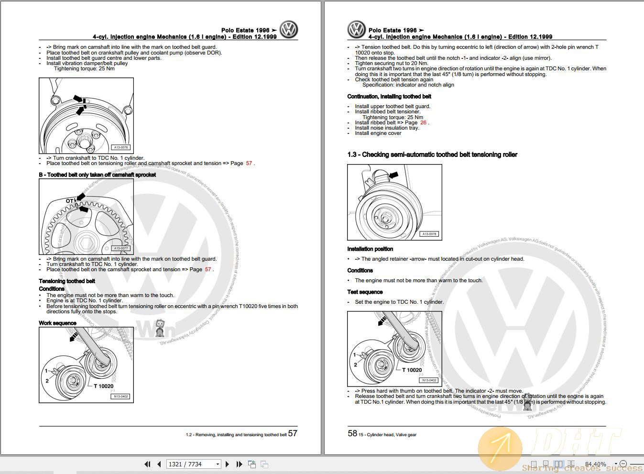This screenshot has width=644, height=474.
Task: Go to the first page of the document
Action: [x=147, y=464]
